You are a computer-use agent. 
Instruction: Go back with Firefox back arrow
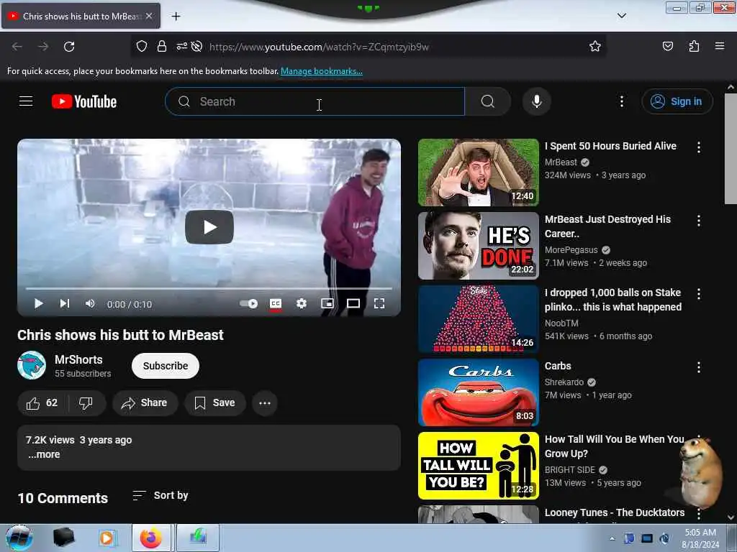(17, 47)
